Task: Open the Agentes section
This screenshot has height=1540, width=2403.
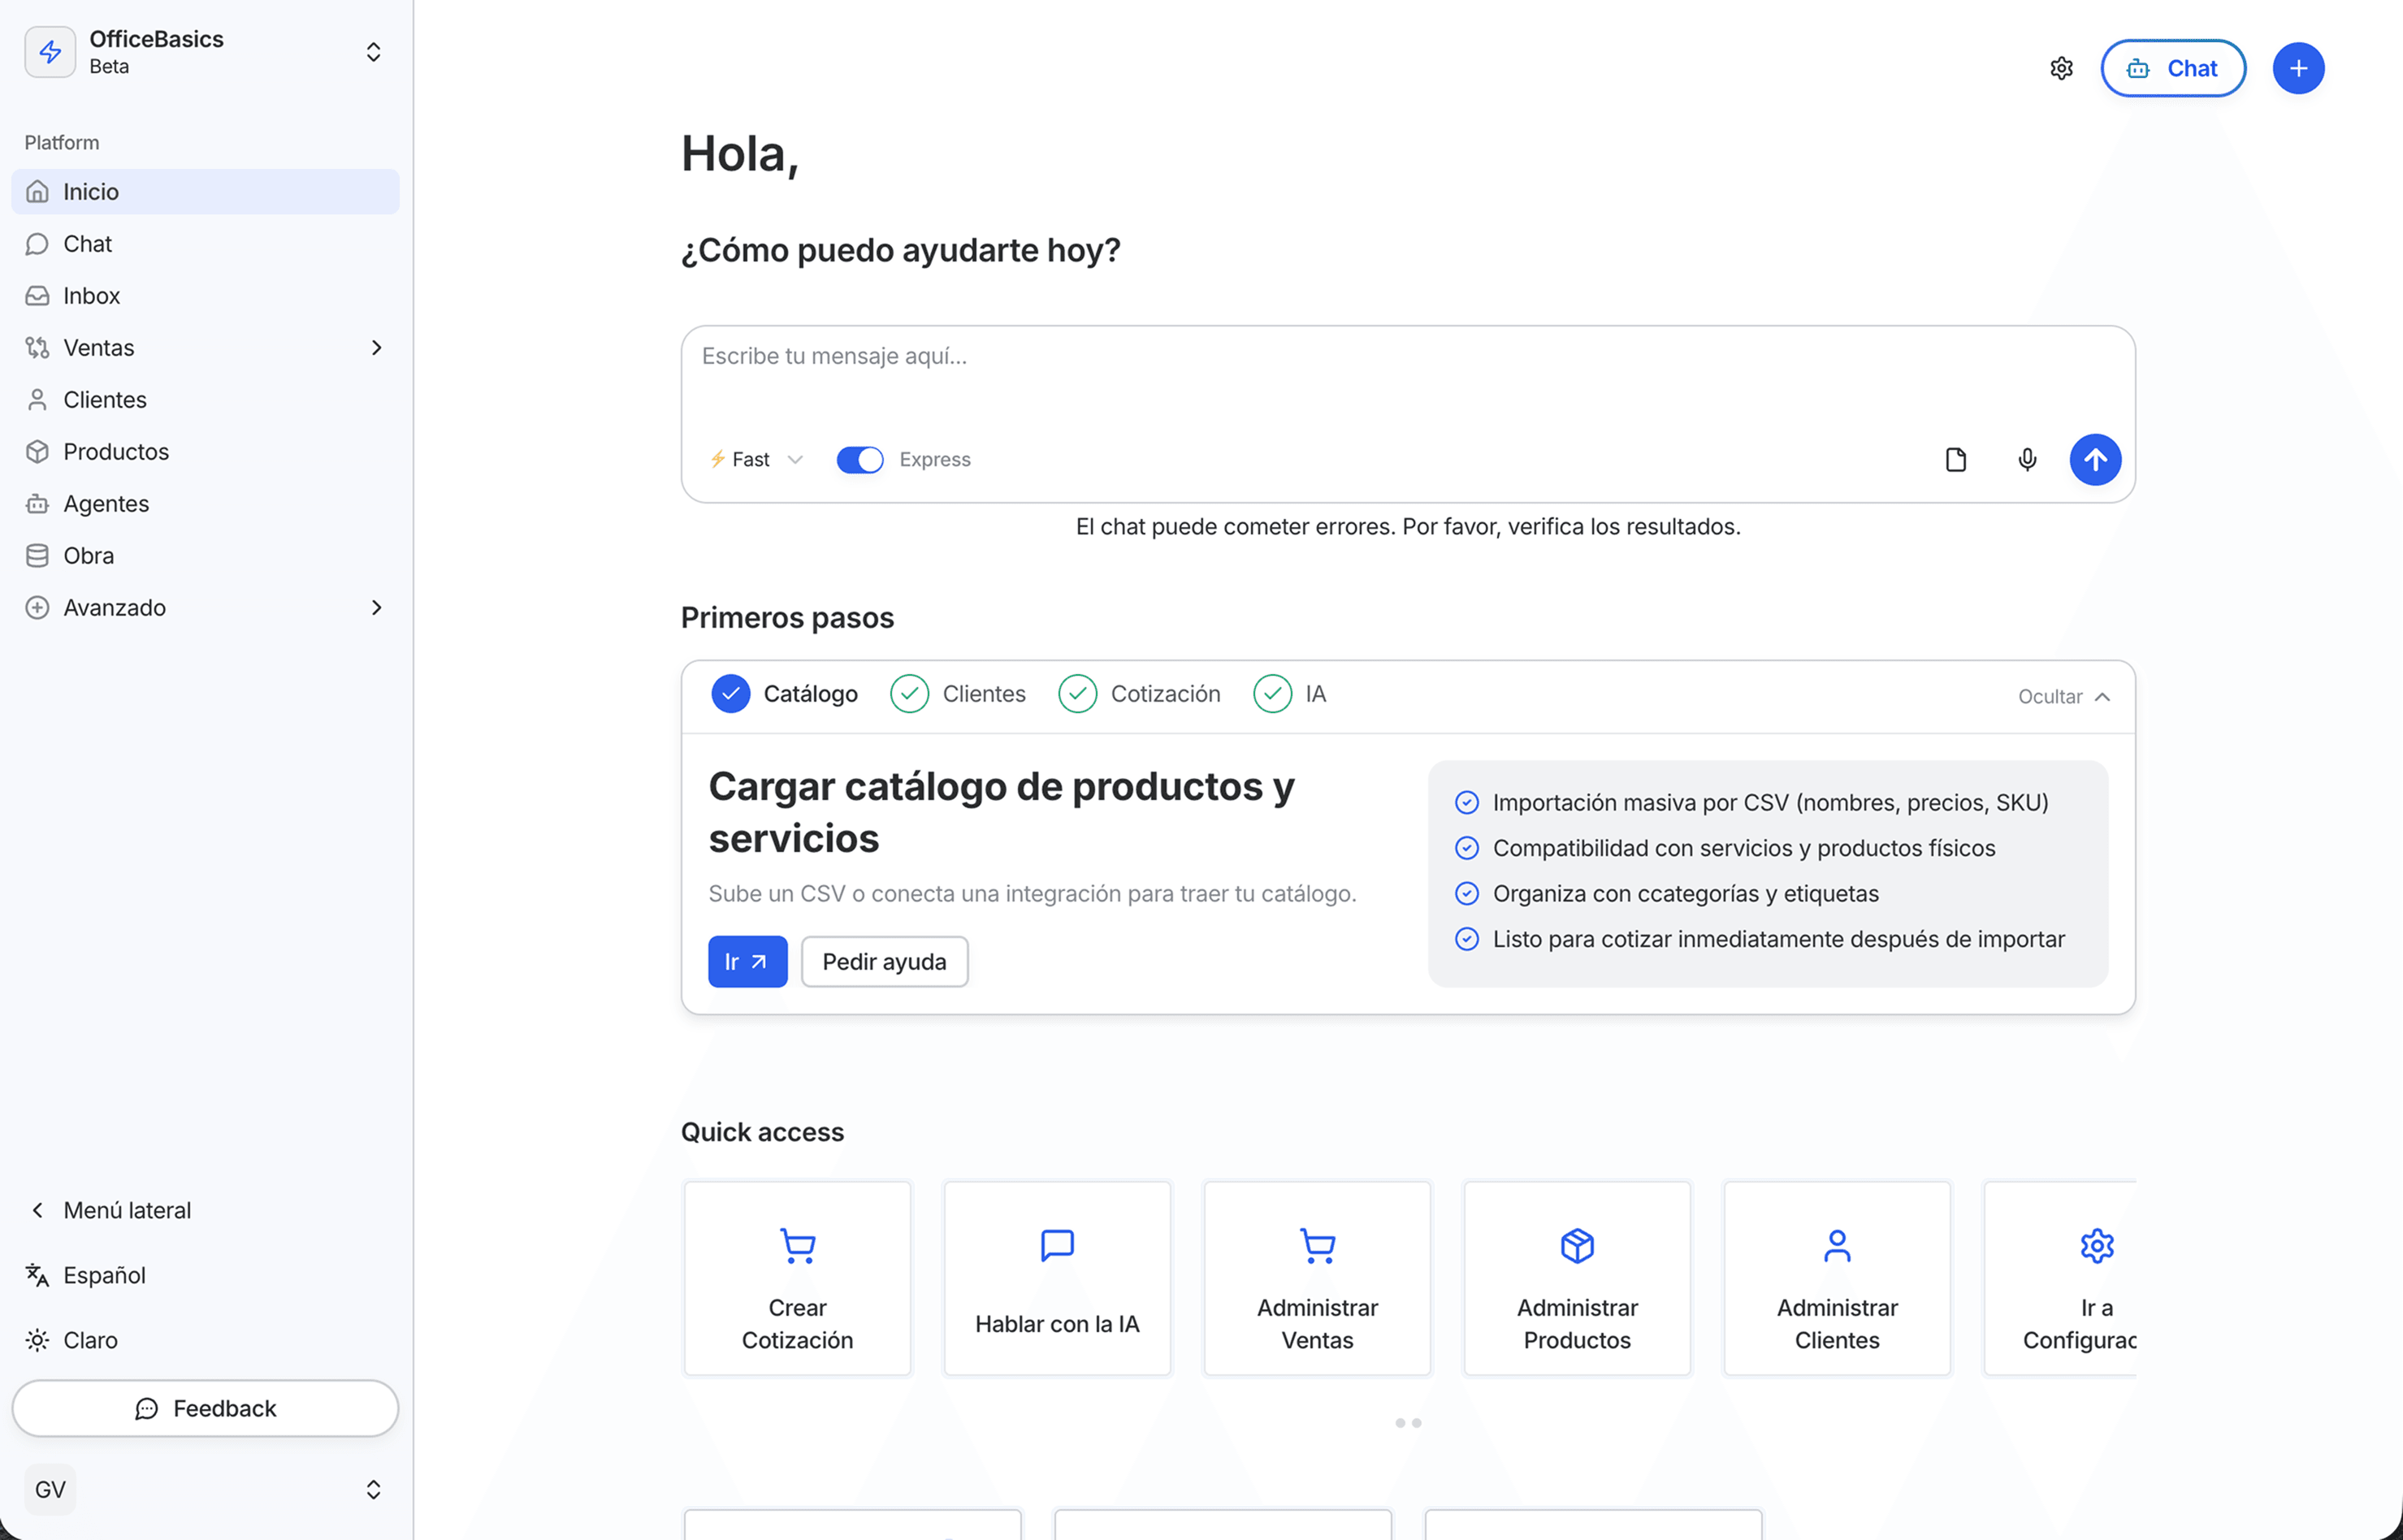Action: coord(106,503)
